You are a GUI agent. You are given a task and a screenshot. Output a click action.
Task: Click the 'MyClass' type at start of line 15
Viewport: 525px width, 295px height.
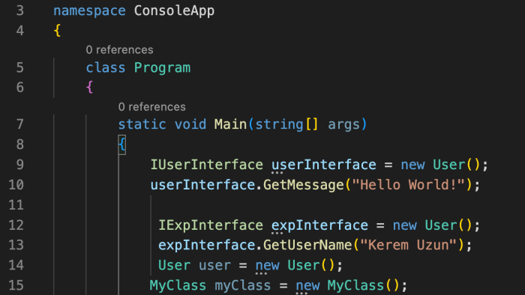click(x=178, y=286)
